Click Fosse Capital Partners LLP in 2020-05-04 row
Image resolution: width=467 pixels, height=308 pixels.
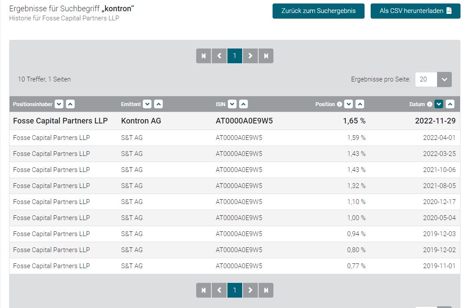[x=52, y=218]
